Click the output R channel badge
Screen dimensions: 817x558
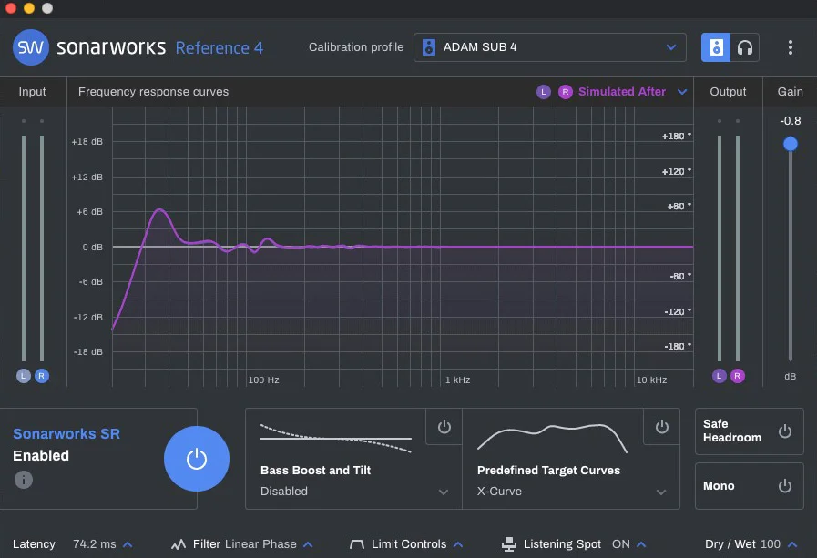pos(737,376)
